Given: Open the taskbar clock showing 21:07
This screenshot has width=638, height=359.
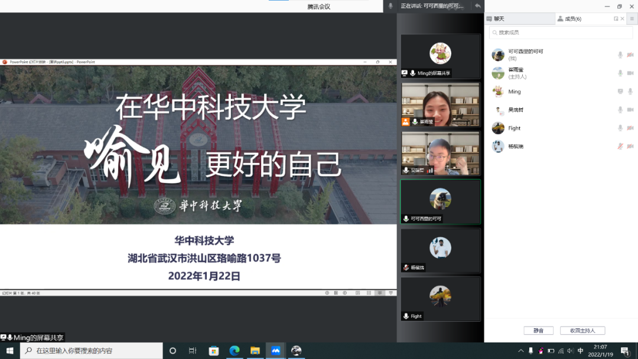Looking at the screenshot, I should [x=601, y=351].
